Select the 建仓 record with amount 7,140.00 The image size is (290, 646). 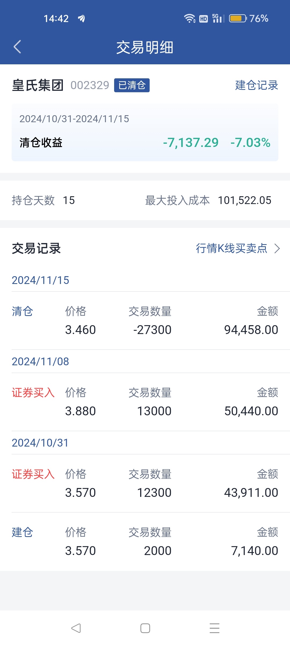145,542
